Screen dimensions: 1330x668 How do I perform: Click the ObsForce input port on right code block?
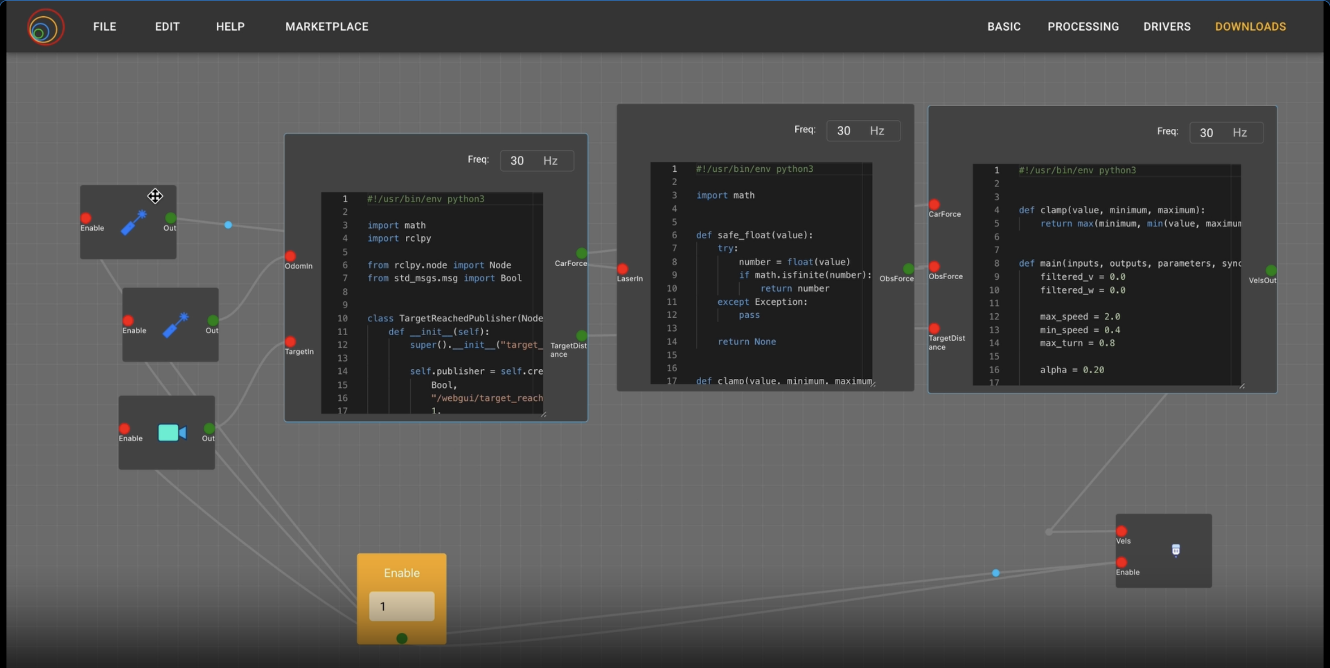[x=934, y=267]
